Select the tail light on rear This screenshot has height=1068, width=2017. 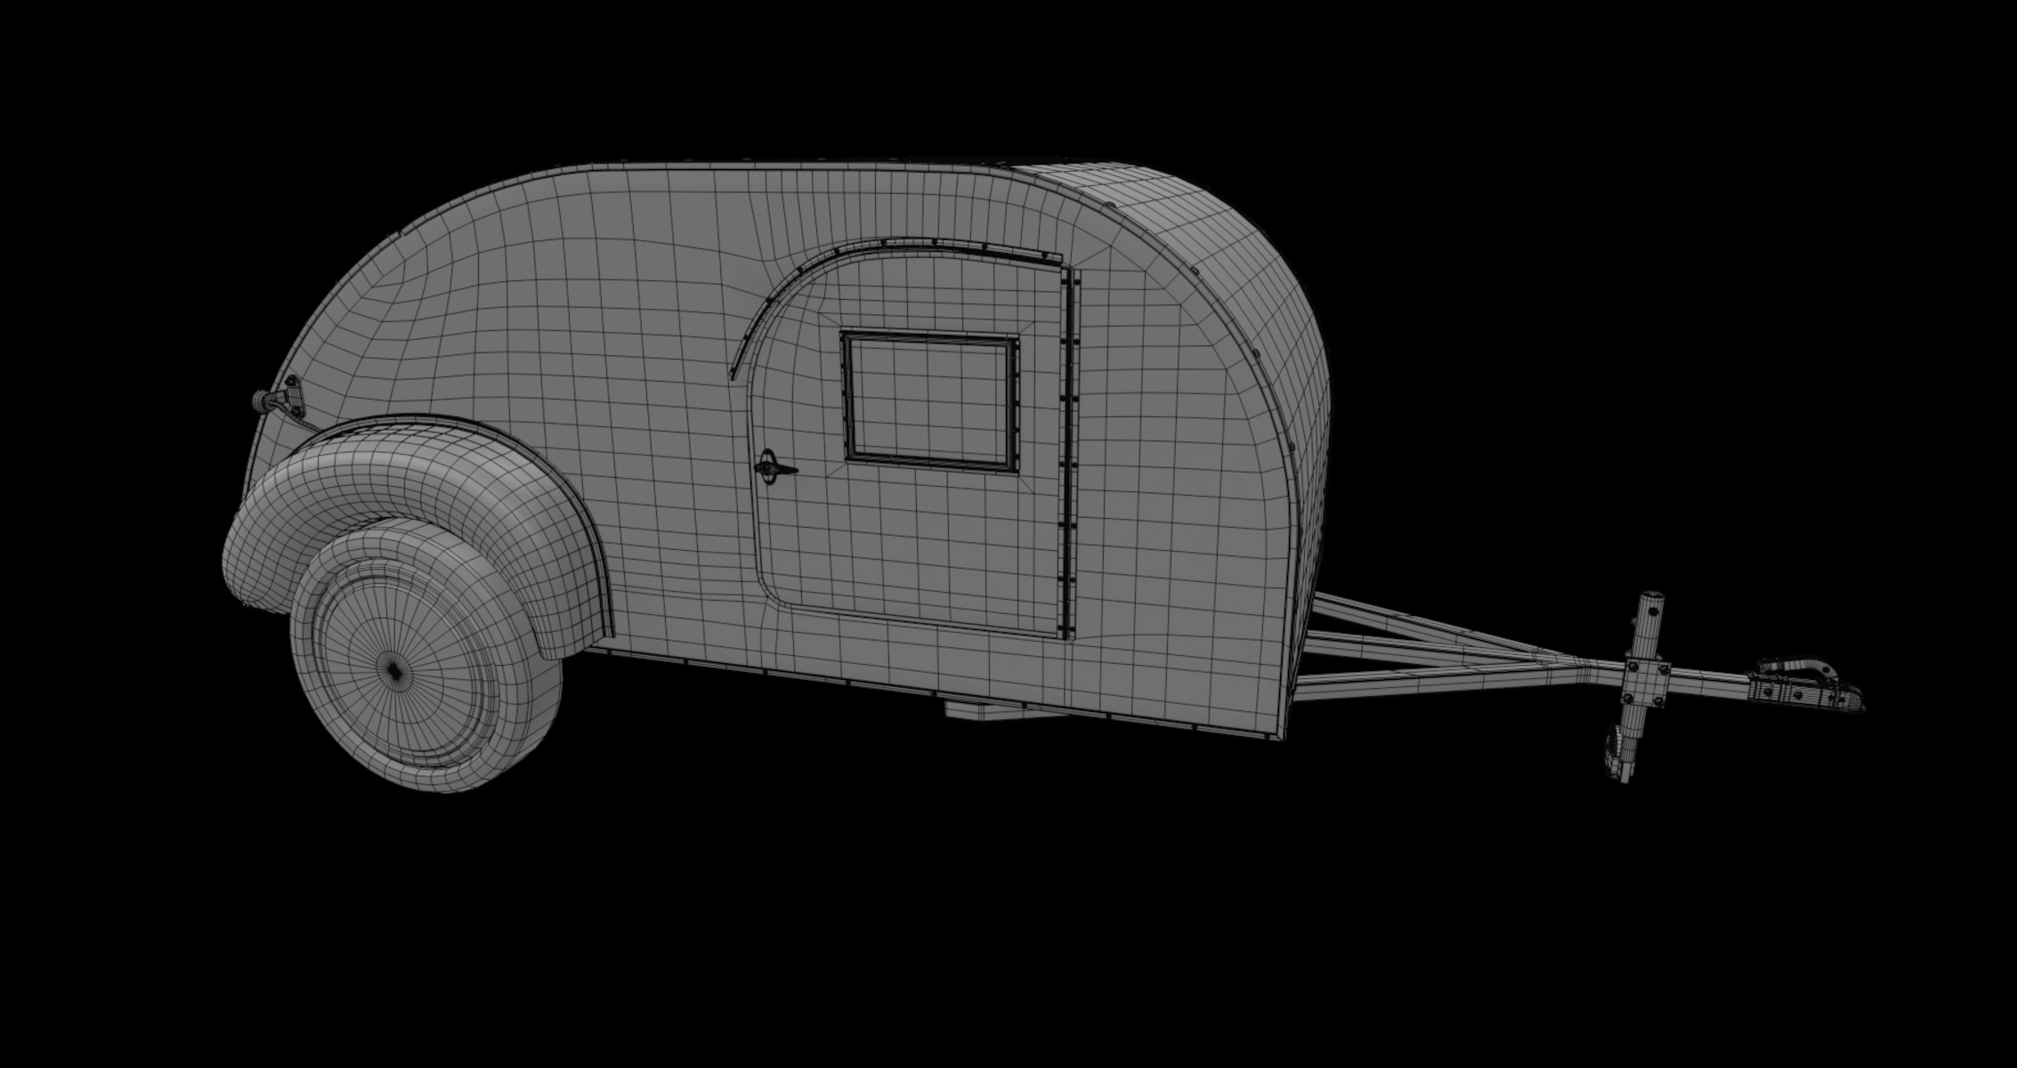coord(278,400)
